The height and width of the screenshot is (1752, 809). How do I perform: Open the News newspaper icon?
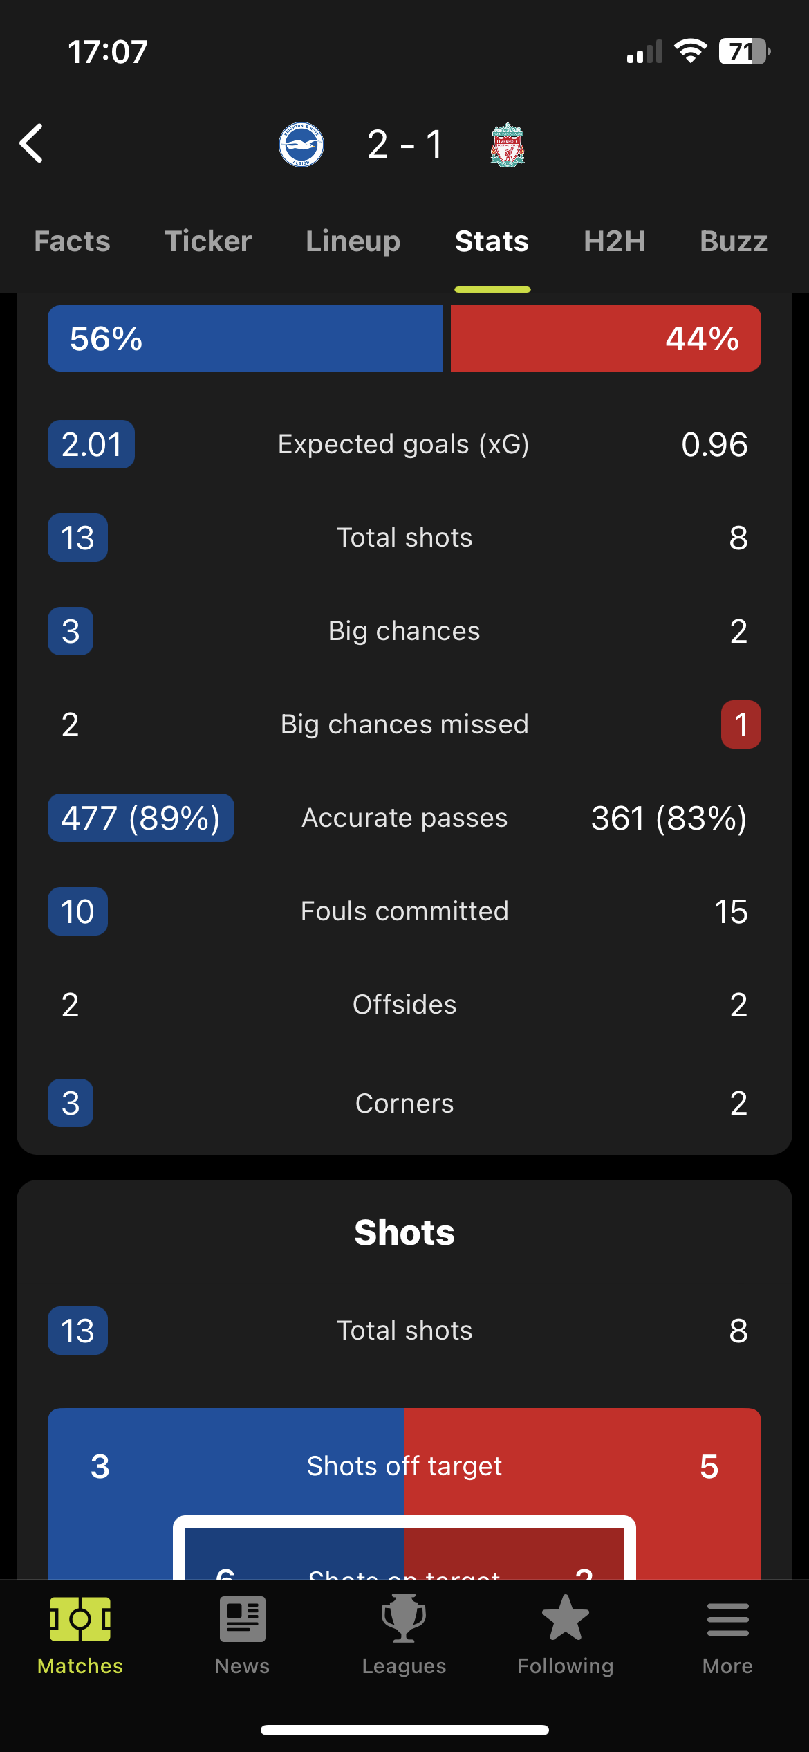click(x=242, y=1618)
